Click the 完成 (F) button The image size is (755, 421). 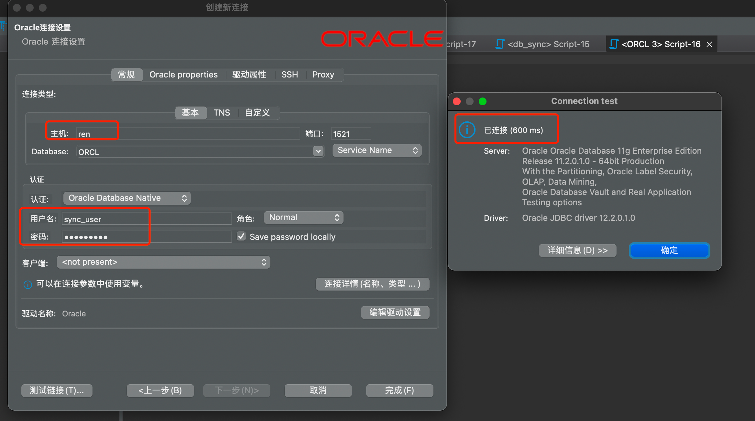(x=400, y=390)
